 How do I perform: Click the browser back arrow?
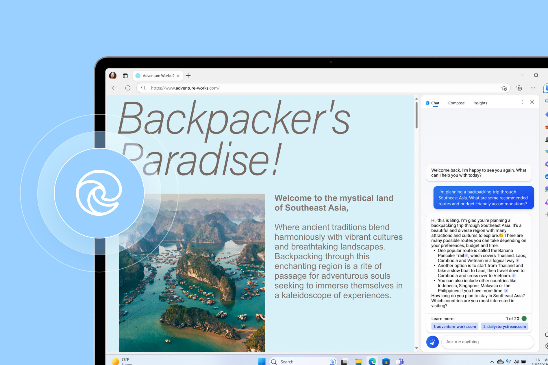[x=114, y=88]
